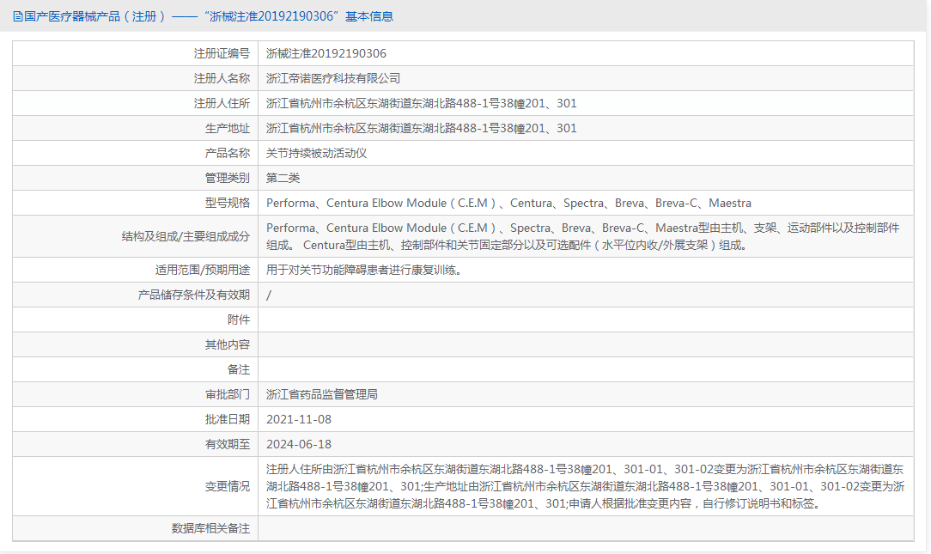The width and height of the screenshot is (931, 554).
Task: Click the address value in the 注册人住所 row
Action: pyautogui.click(x=422, y=103)
